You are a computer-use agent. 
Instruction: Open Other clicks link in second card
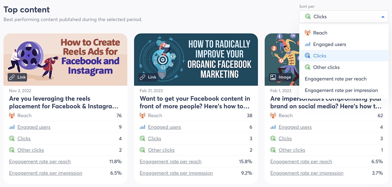pos(161,150)
